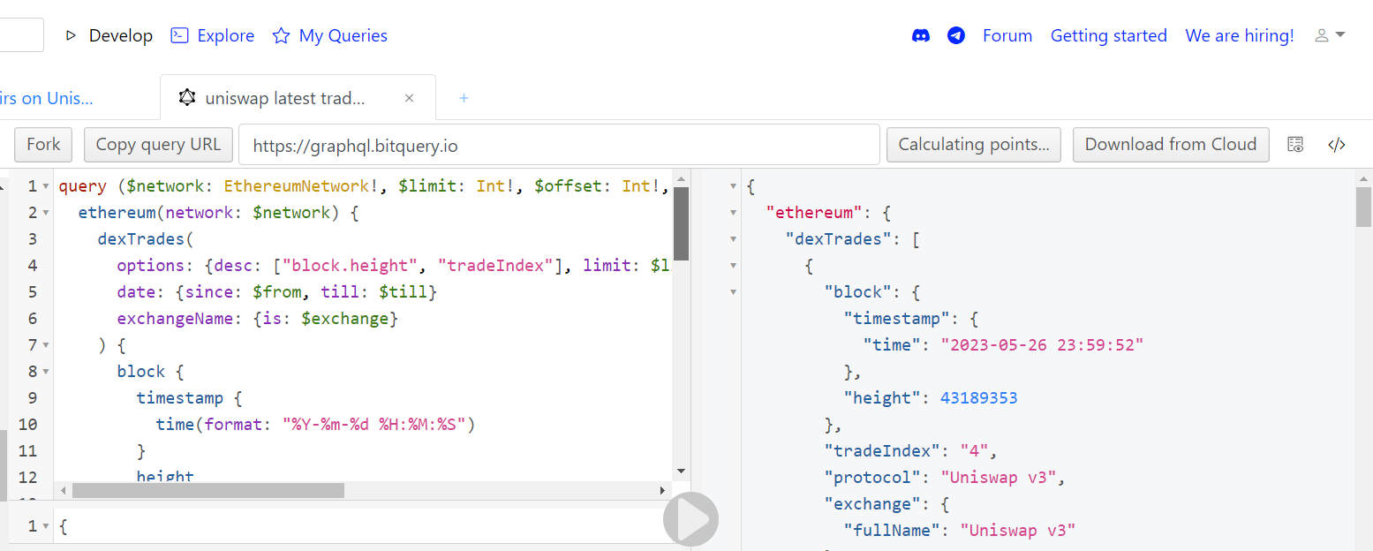Close the uniswap latest trades tab

(410, 98)
